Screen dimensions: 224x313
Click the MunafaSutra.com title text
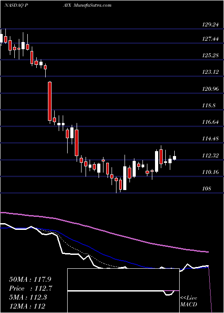click(92, 5)
